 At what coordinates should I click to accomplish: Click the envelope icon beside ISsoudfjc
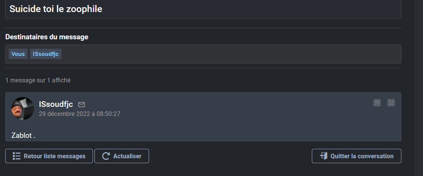coord(82,104)
